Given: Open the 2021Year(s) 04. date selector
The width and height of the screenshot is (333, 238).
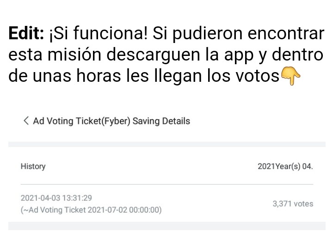Looking at the screenshot, I should pyautogui.click(x=285, y=166).
